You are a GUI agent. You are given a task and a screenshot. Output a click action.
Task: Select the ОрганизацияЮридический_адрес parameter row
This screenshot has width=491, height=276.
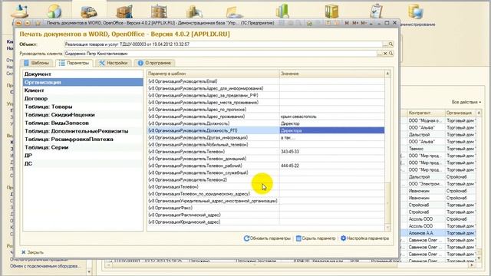pos(266,222)
